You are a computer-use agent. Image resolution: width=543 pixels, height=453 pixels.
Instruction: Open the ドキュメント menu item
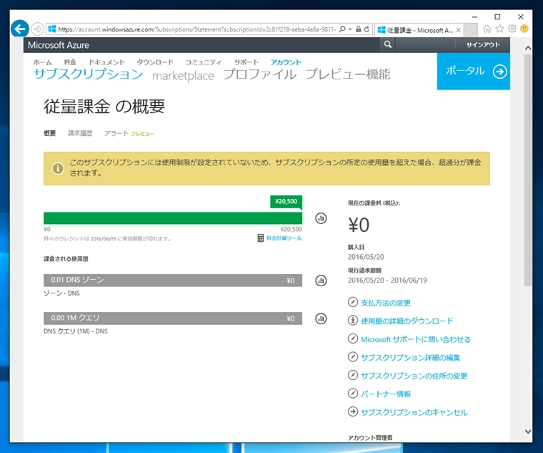(106, 62)
